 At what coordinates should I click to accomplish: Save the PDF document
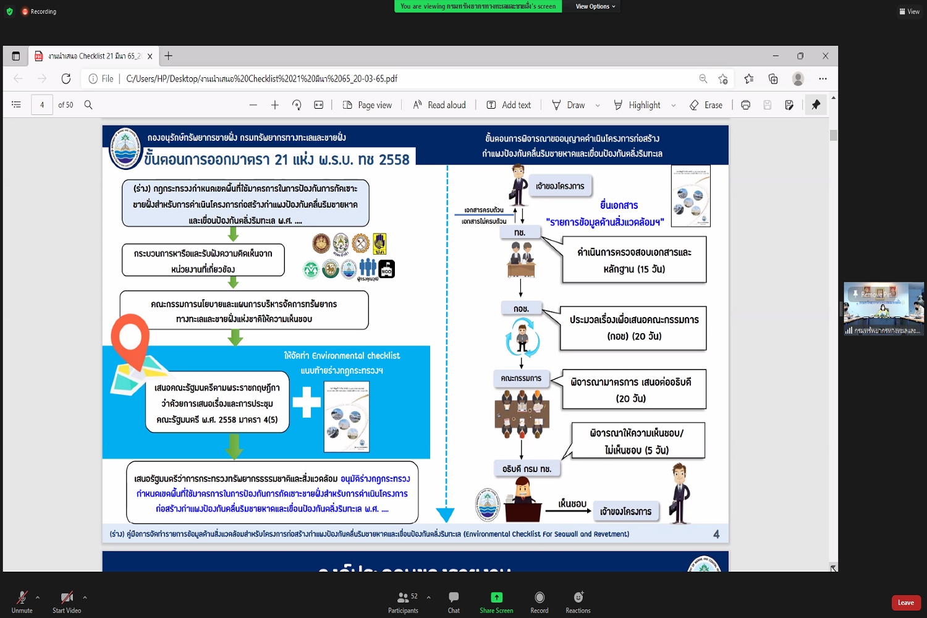(768, 105)
